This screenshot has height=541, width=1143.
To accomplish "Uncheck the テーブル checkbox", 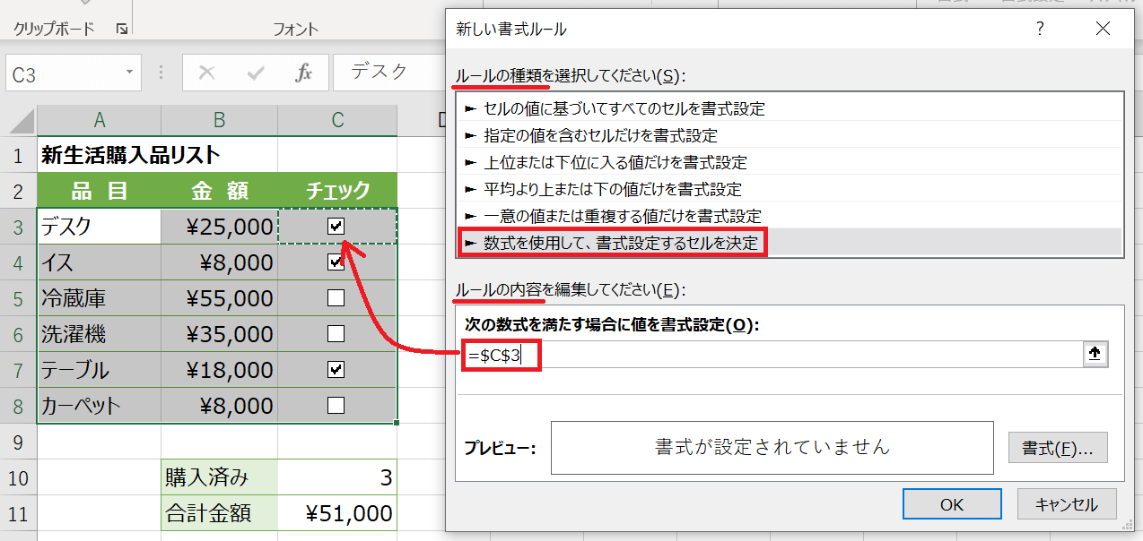I will click(x=336, y=369).
